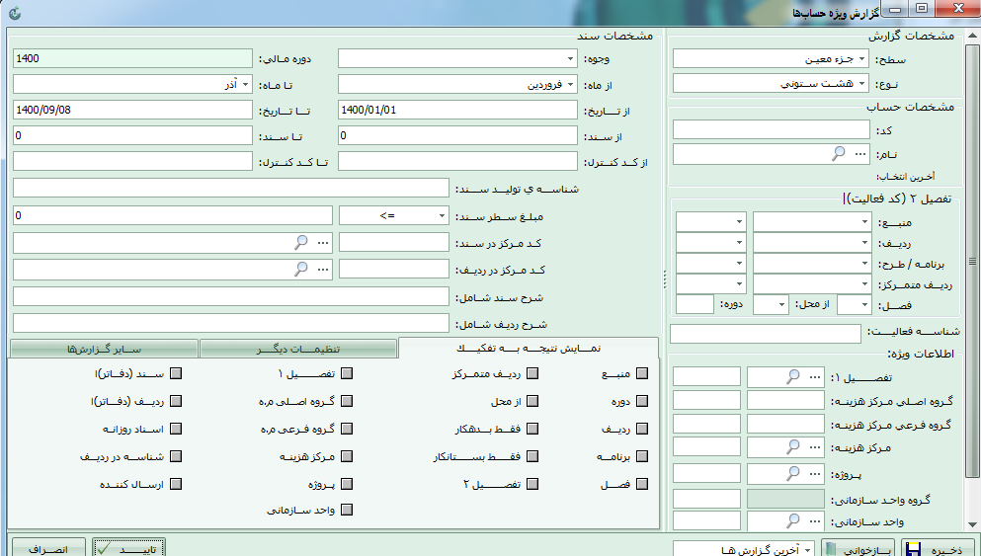Click magnifier in پروژه field

pos(792,474)
